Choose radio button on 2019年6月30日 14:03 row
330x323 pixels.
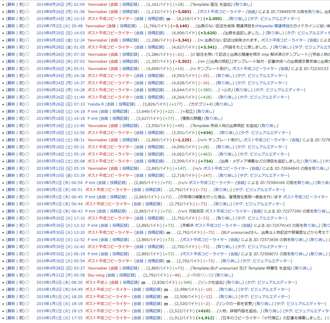click(x=27, y=33)
